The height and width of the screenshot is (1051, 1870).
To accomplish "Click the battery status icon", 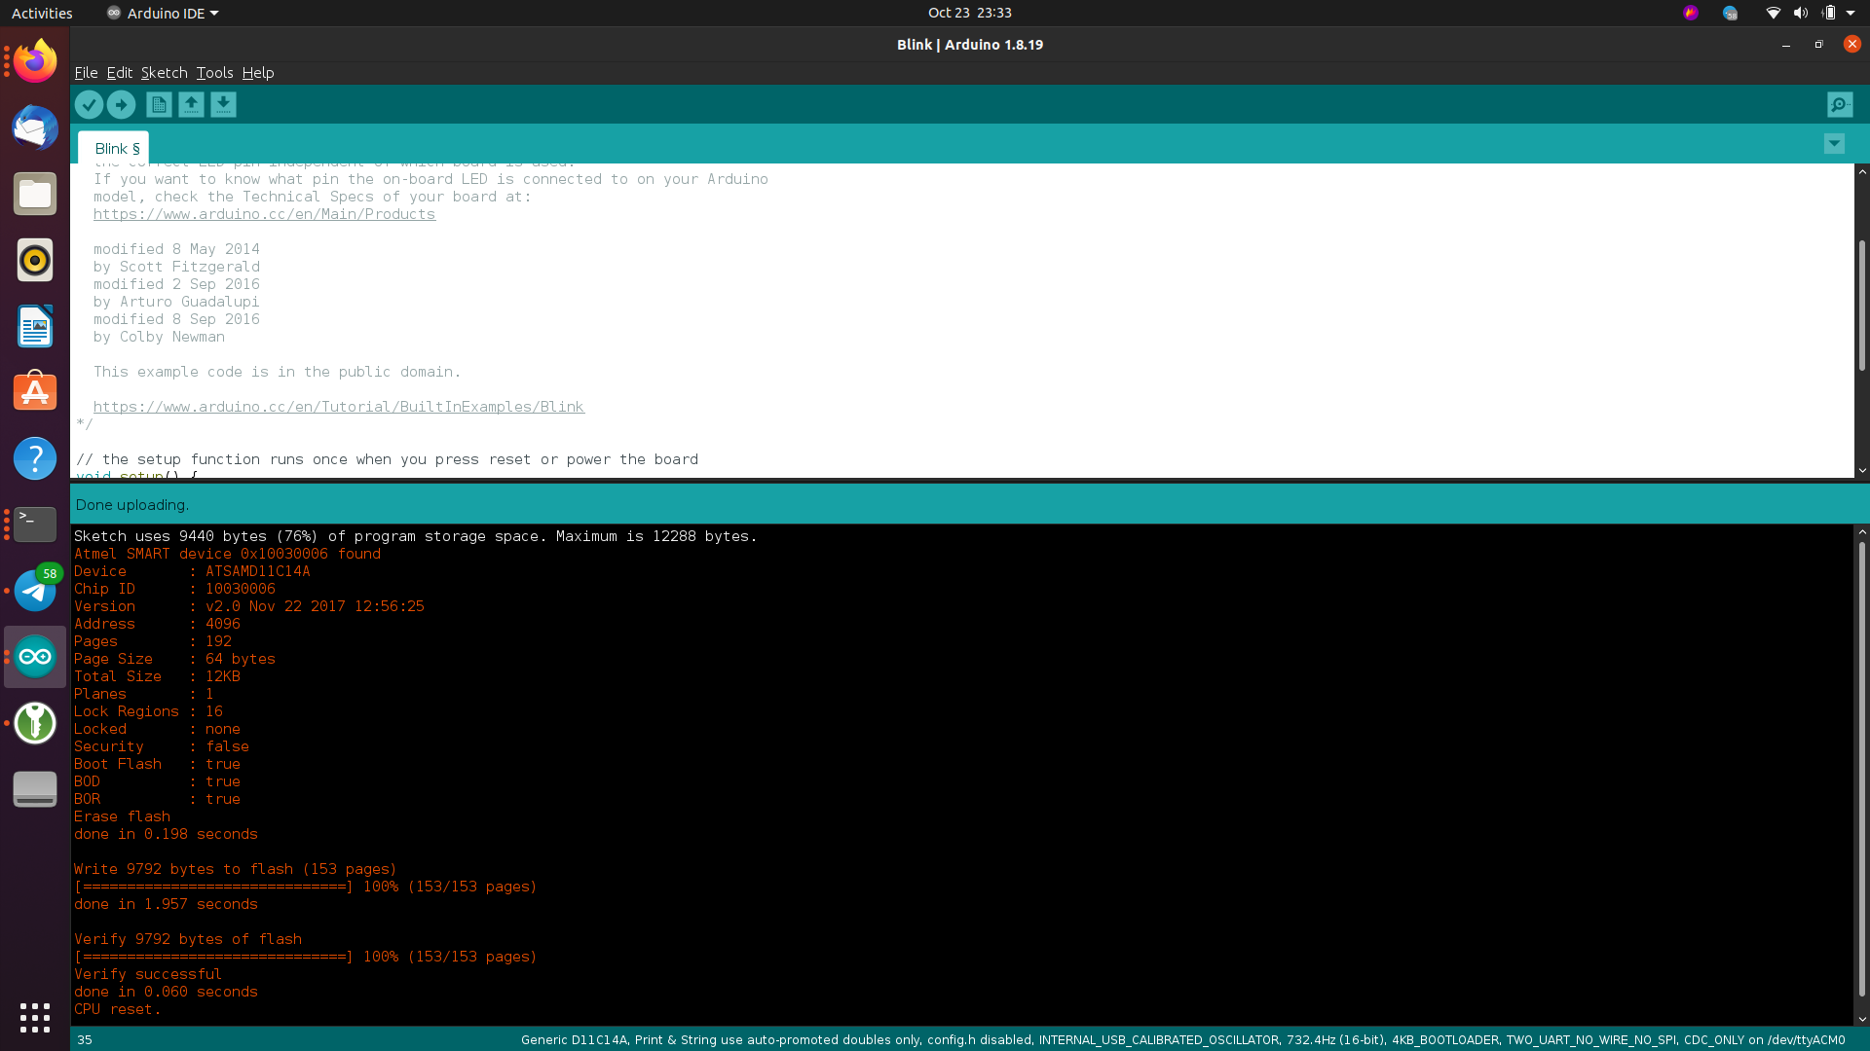I will 1829,13.
